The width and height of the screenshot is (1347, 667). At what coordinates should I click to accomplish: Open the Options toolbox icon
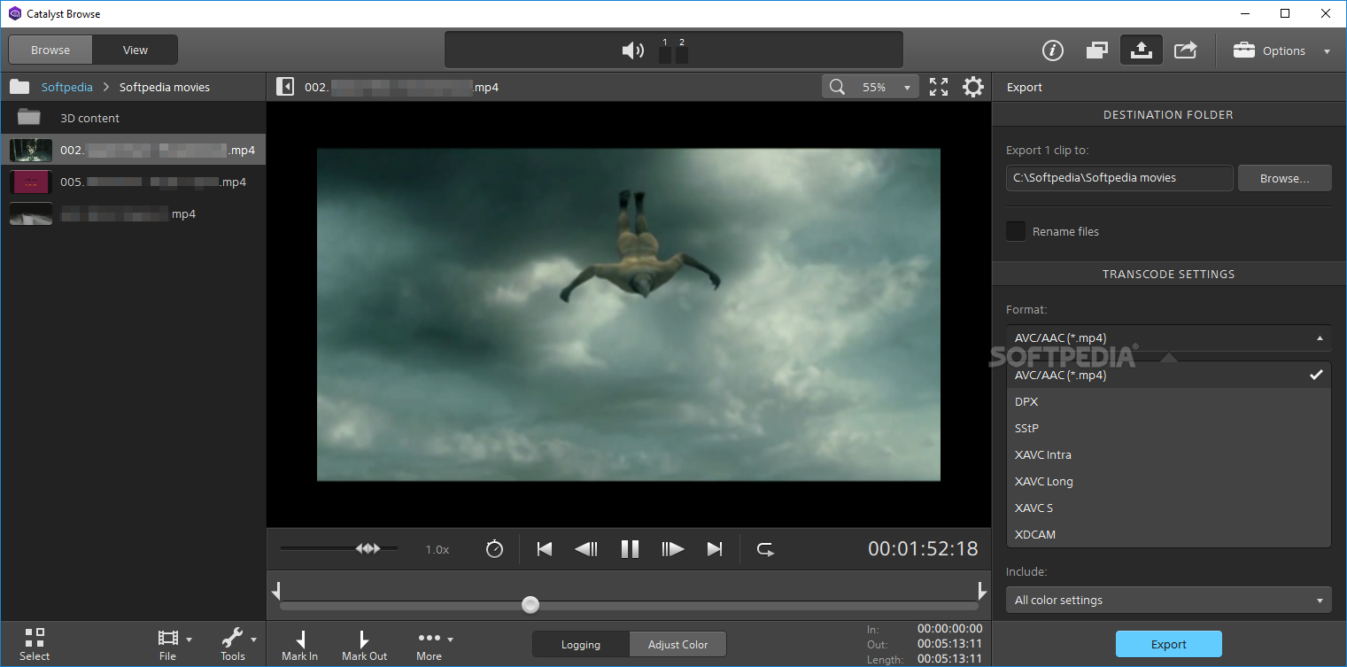coord(1244,50)
